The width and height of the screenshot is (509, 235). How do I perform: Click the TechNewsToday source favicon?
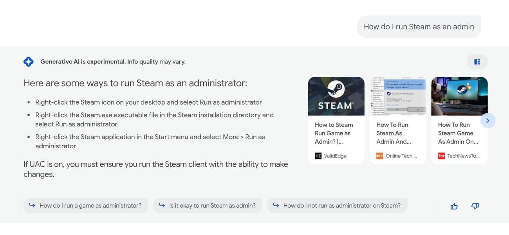[x=441, y=156]
